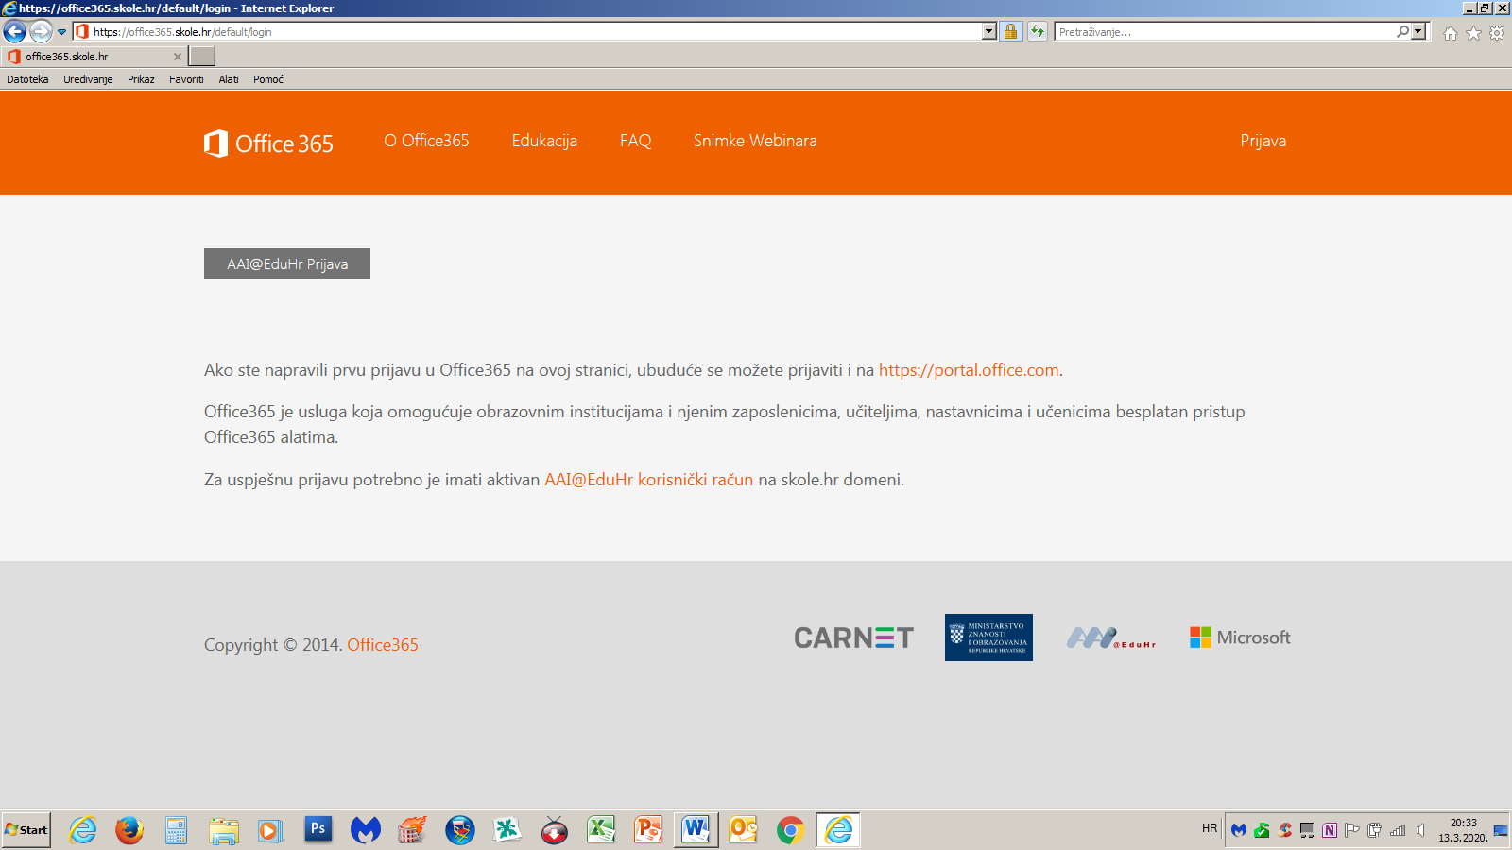
Task: Open Malwarebytes from the taskbar
Action: pos(366,830)
